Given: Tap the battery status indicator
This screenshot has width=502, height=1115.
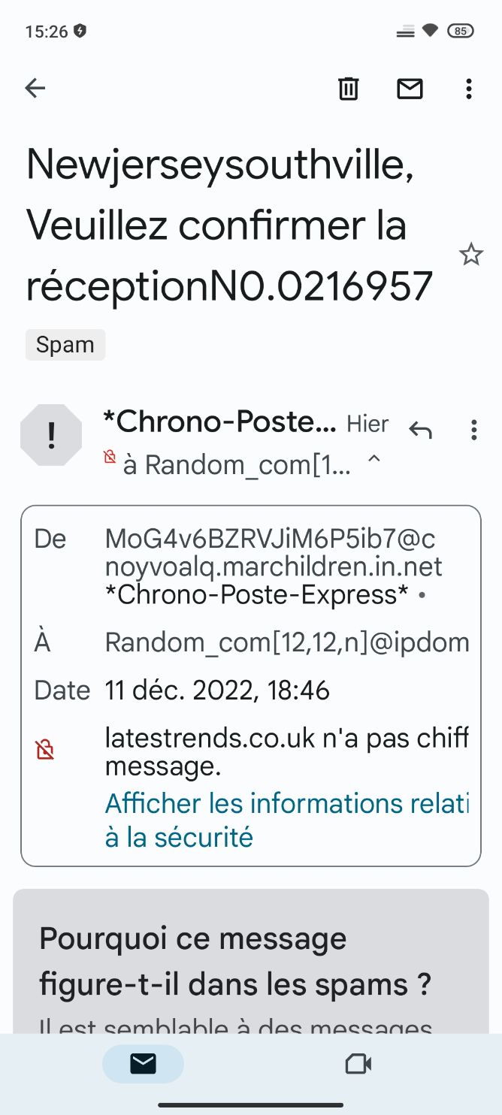Looking at the screenshot, I should coord(460,31).
